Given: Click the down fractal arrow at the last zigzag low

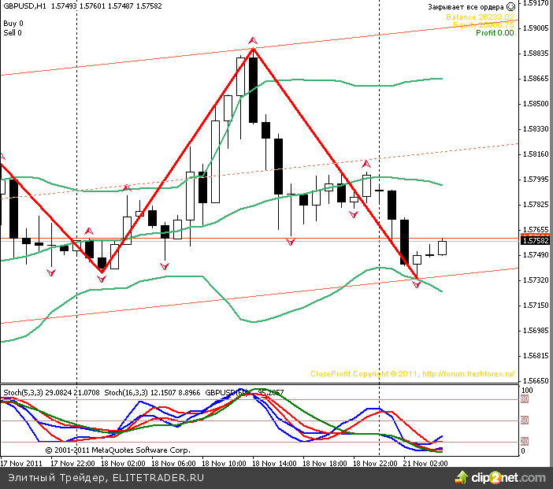Looking at the screenshot, I should [x=418, y=283].
